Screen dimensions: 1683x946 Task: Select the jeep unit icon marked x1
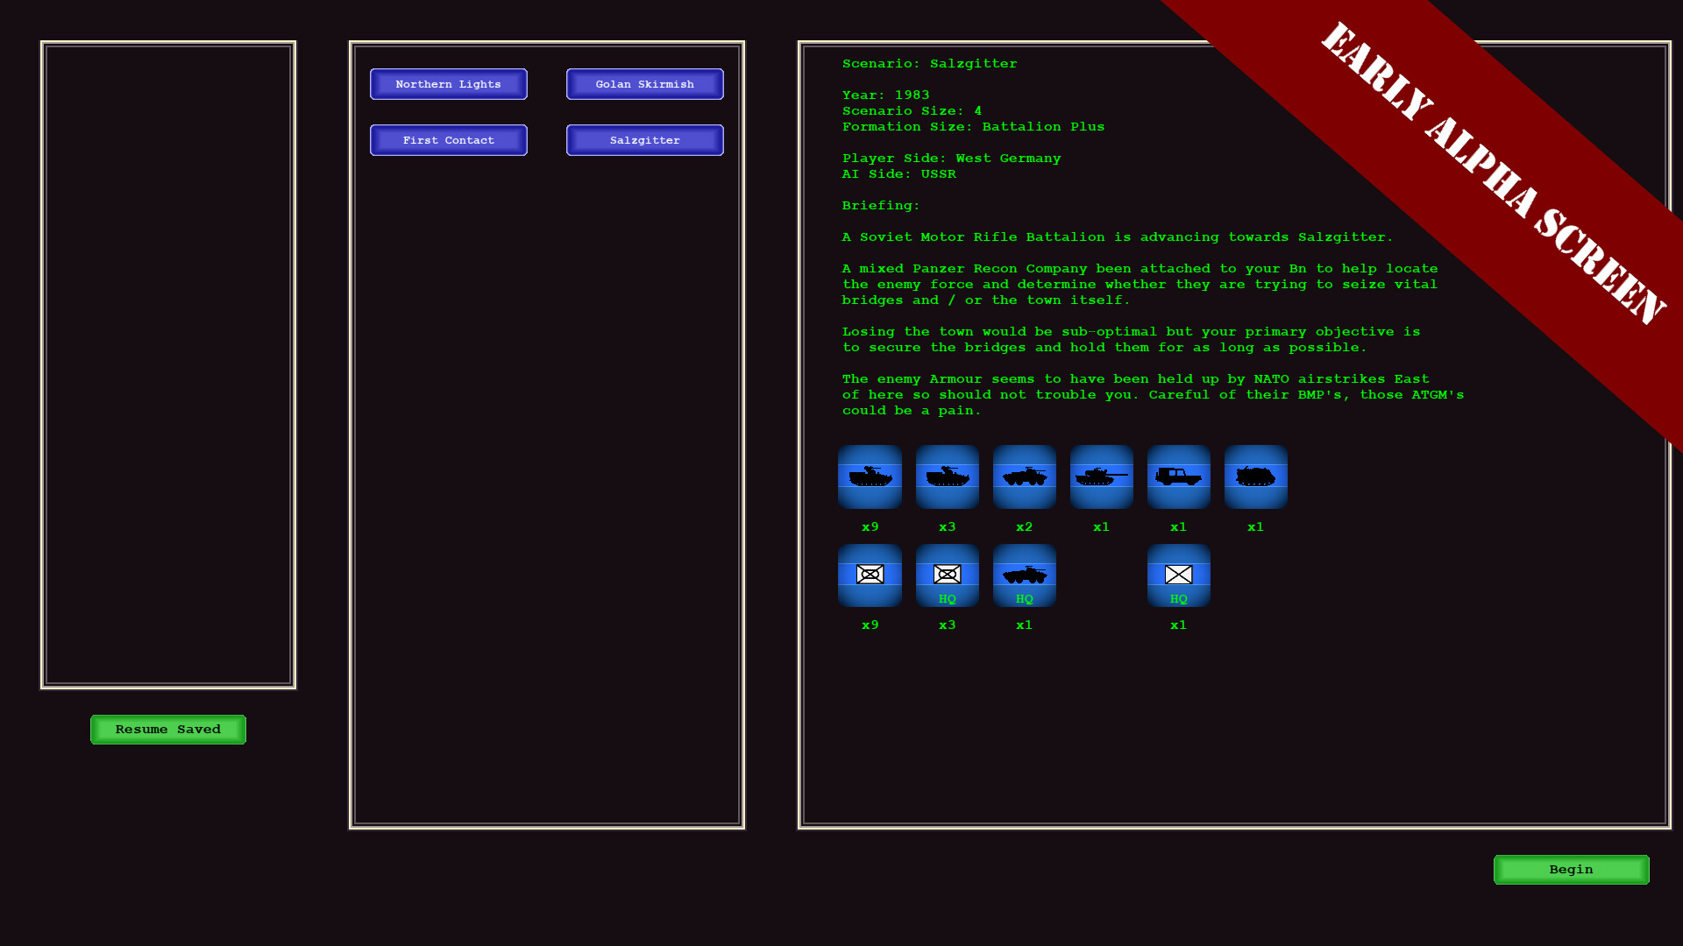pos(1178,477)
